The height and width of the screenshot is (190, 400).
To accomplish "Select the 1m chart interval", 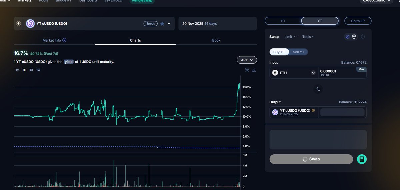I will click(17, 70).
